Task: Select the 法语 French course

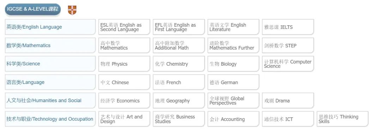Action: click(179, 82)
